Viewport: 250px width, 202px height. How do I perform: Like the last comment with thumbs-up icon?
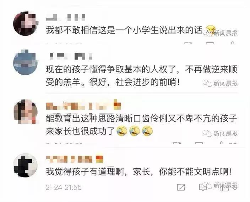coord(225,187)
